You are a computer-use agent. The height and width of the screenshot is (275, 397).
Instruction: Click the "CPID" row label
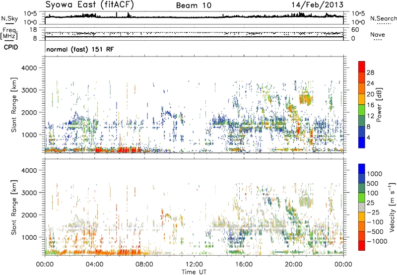[x=11, y=47]
